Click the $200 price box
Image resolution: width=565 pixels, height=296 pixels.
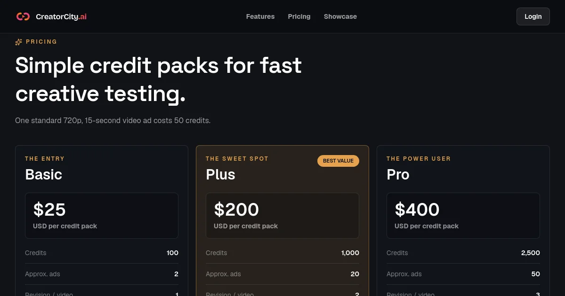tap(282, 216)
